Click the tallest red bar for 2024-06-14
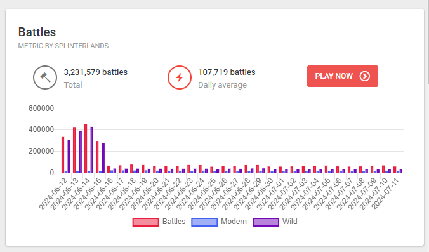The height and width of the screenshot is (252, 429). coord(86,149)
